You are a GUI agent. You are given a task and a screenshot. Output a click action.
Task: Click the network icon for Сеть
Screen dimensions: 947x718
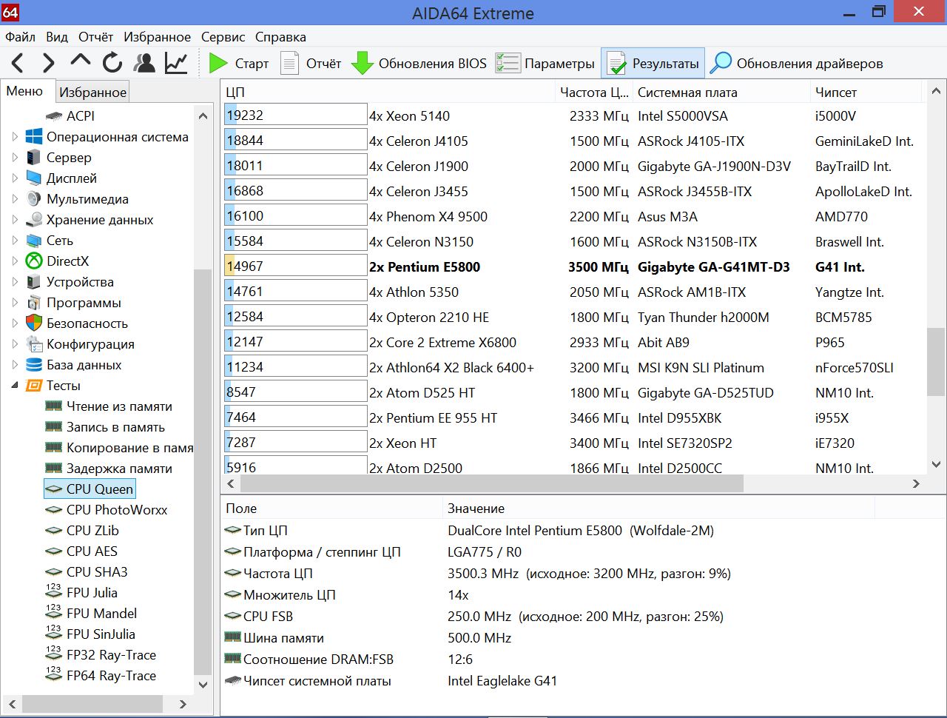[34, 241]
